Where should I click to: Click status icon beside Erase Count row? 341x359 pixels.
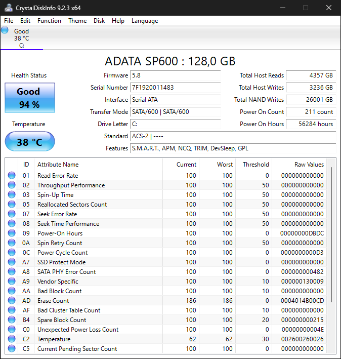coord(12,301)
